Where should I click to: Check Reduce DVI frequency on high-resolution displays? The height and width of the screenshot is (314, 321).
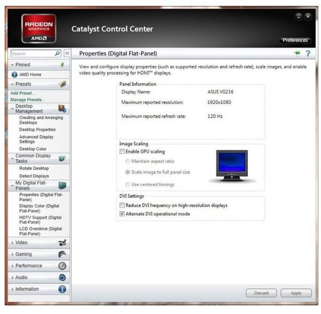[x=122, y=205]
